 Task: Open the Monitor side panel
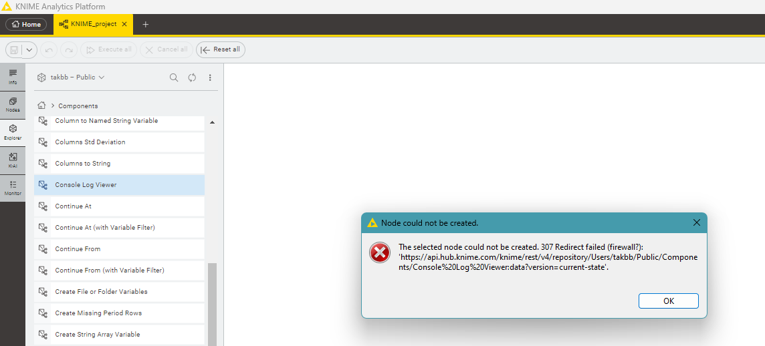tap(13, 188)
